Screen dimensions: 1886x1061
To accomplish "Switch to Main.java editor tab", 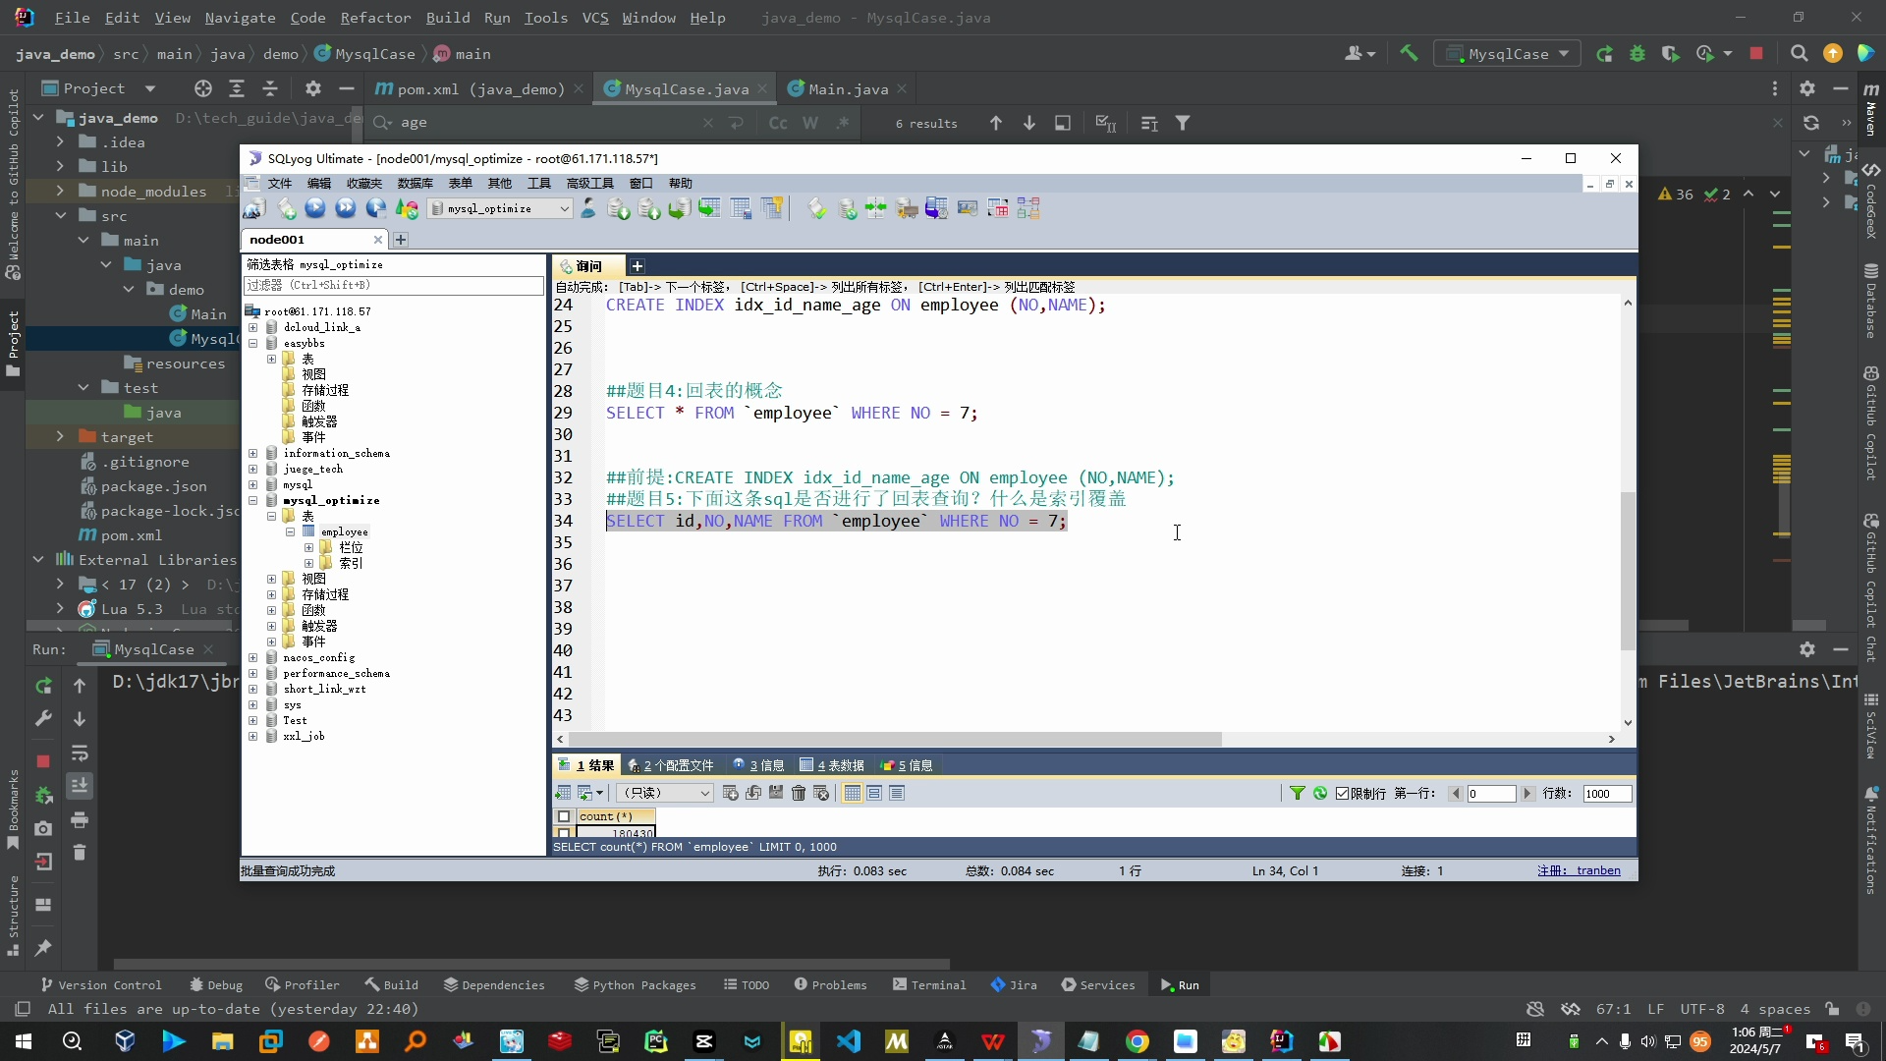I will (x=848, y=89).
